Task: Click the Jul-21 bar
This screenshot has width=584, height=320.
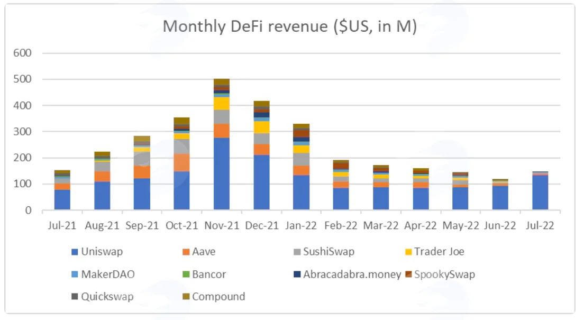Action: coord(62,190)
